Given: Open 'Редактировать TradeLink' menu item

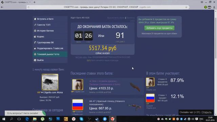Looking at the screenshot, I should 50,48.
